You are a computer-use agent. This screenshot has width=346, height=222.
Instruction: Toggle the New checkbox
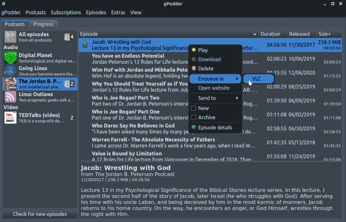click(194, 108)
